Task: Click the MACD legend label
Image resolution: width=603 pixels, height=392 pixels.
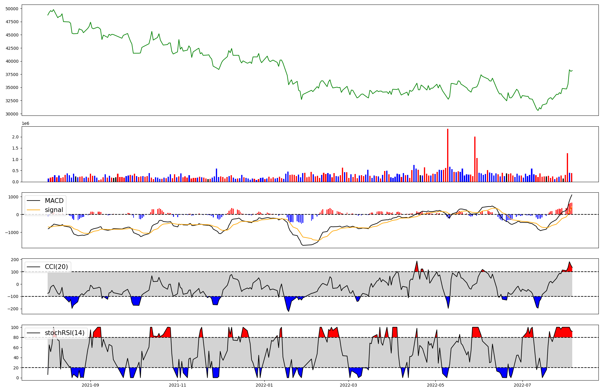Action: 54,201
